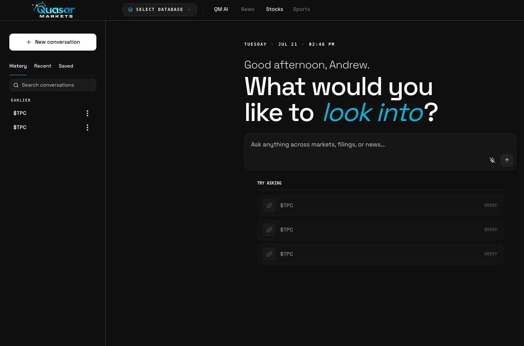Viewport: 524px width, 346px height.
Task: Click the Ask anything prompt box
Action: 380,152
